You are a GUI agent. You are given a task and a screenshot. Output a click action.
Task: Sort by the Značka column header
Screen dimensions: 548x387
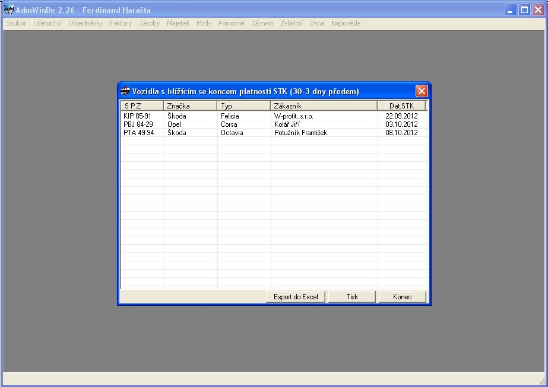click(x=190, y=105)
